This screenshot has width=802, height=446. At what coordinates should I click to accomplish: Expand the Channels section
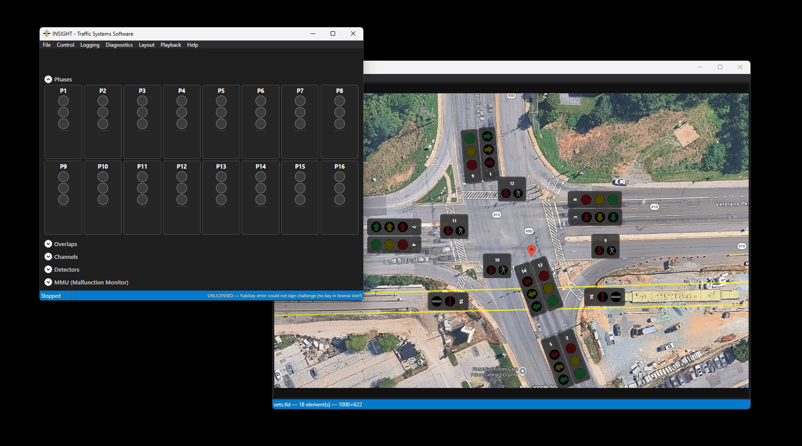pyautogui.click(x=48, y=257)
